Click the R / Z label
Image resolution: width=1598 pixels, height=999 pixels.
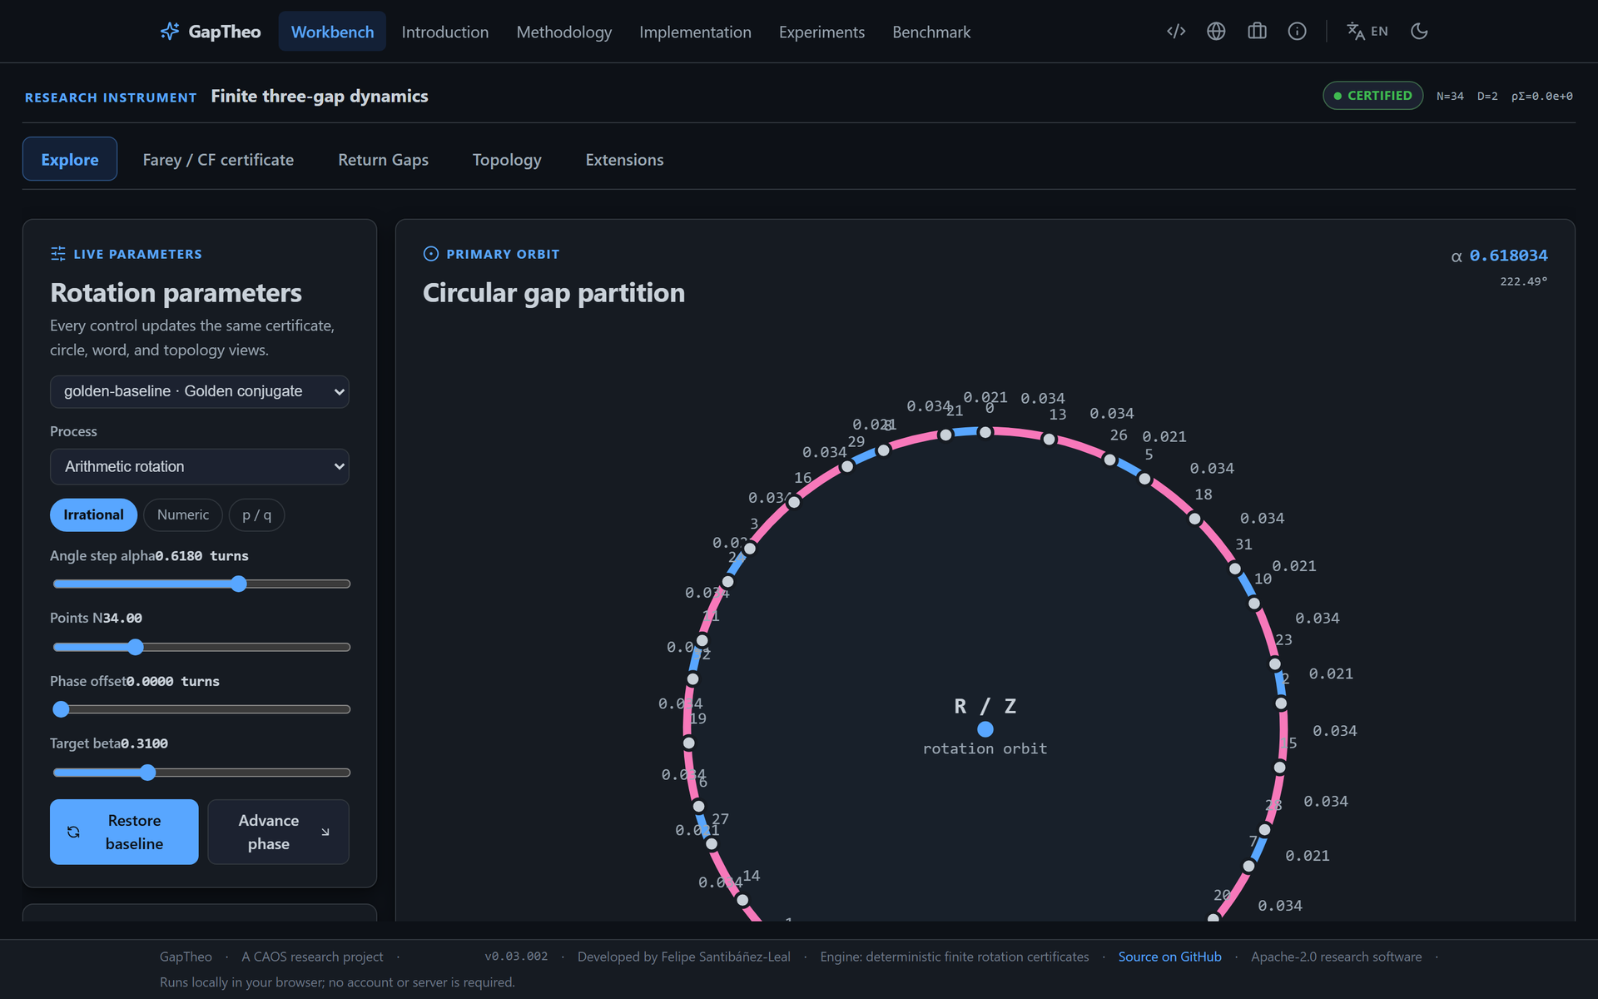[x=985, y=706]
